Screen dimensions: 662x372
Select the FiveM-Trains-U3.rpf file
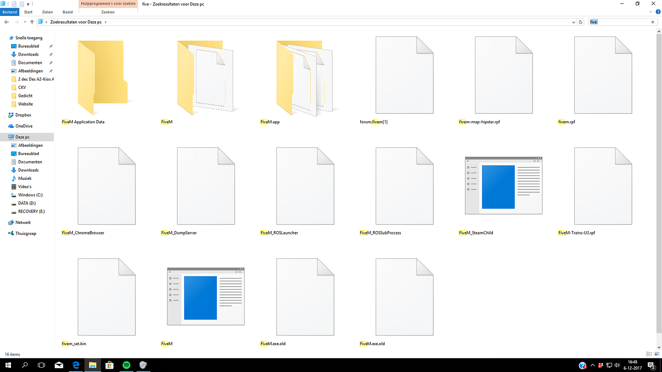click(x=603, y=186)
